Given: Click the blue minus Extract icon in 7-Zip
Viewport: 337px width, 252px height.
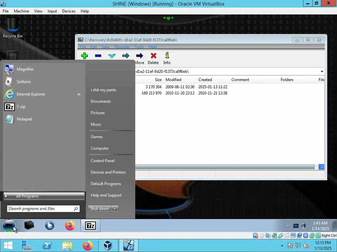Looking at the screenshot, I should 98,56.
